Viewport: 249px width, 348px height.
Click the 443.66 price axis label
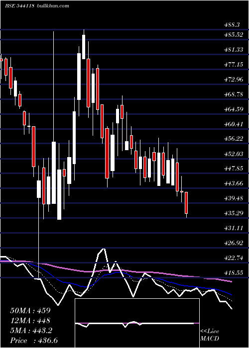234,183
